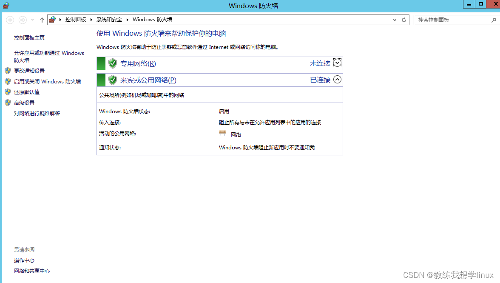Open the address bar history dropdown

[395, 20]
